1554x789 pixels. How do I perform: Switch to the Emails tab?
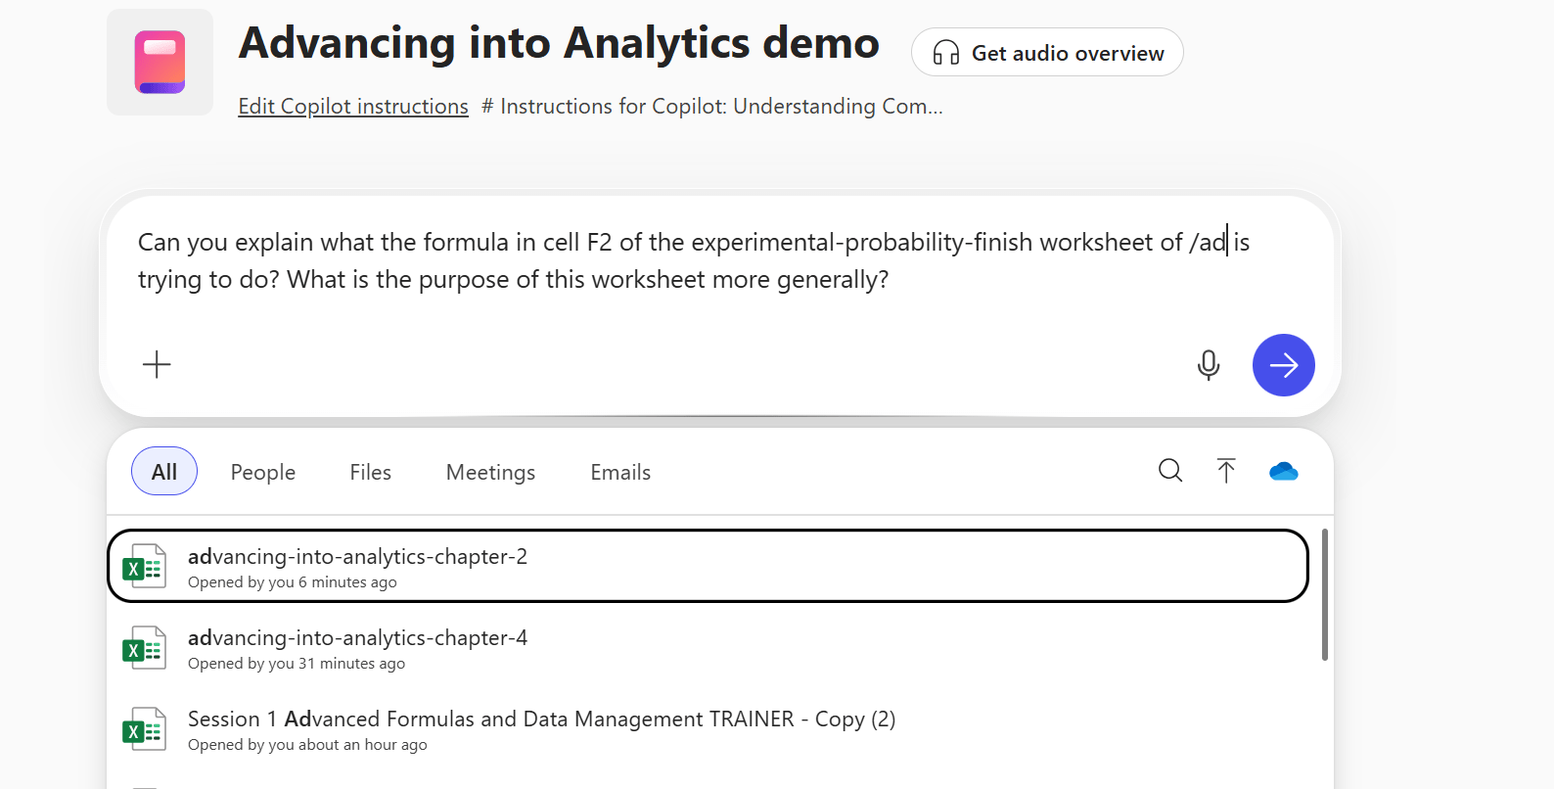(620, 472)
